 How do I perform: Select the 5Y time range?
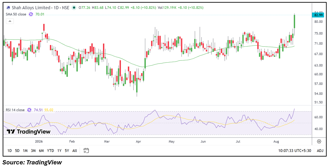click(67, 150)
